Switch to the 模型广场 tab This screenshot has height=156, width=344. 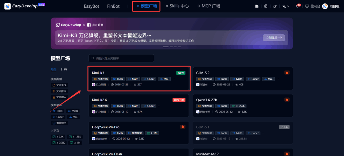click(147, 6)
